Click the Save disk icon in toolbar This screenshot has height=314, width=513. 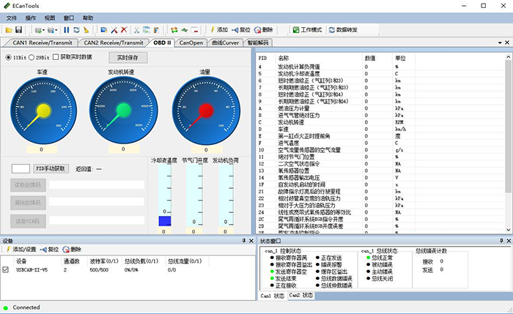[x=19, y=30]
